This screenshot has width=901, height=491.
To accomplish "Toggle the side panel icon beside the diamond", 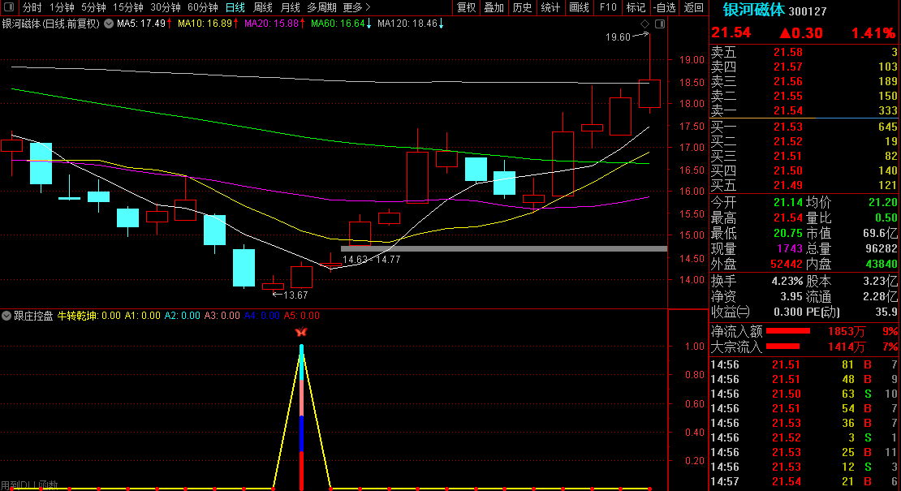I will click(659, 24).
